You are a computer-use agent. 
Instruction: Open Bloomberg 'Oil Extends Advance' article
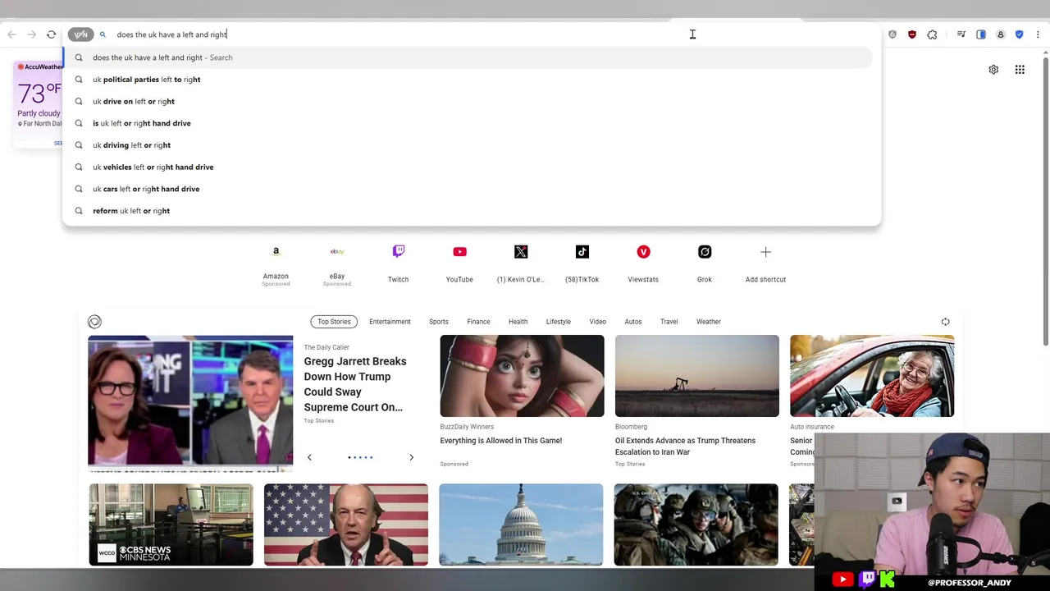(x=685, y=447)
